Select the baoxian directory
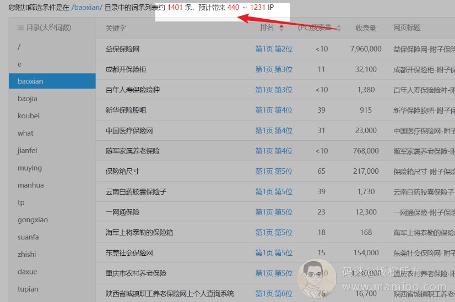 tap(52, 81)
